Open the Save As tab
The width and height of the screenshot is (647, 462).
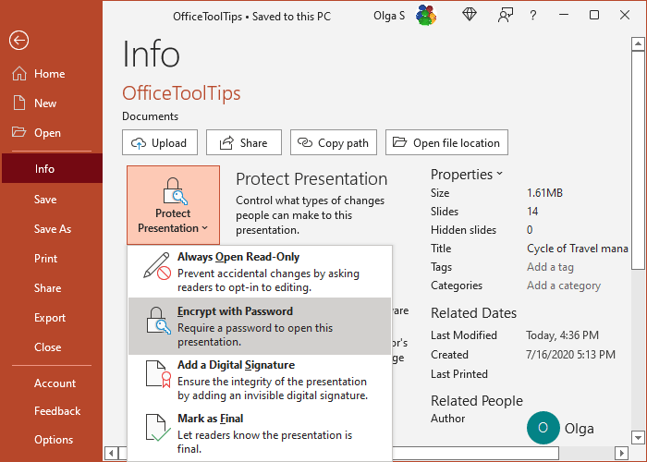52,229
